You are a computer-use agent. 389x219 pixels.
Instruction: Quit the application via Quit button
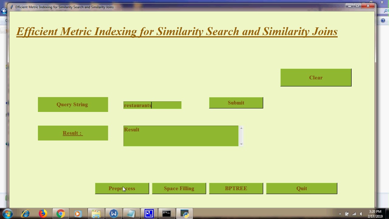click(x=302, y=188)
